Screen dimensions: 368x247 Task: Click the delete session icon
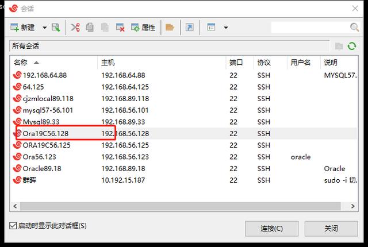120,28
